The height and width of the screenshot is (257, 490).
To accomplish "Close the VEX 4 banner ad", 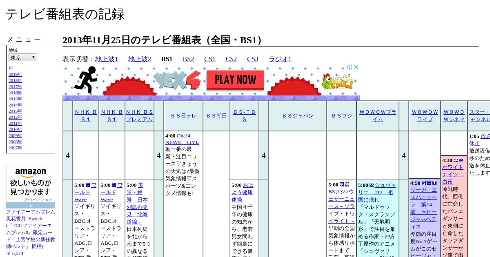I will pyautogui.click(x=356, y=67).
